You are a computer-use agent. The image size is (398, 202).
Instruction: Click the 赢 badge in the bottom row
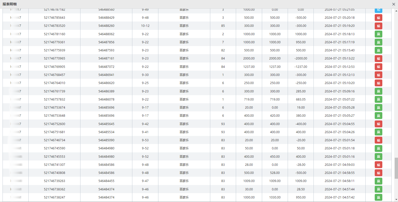click(x=378, y=197)
